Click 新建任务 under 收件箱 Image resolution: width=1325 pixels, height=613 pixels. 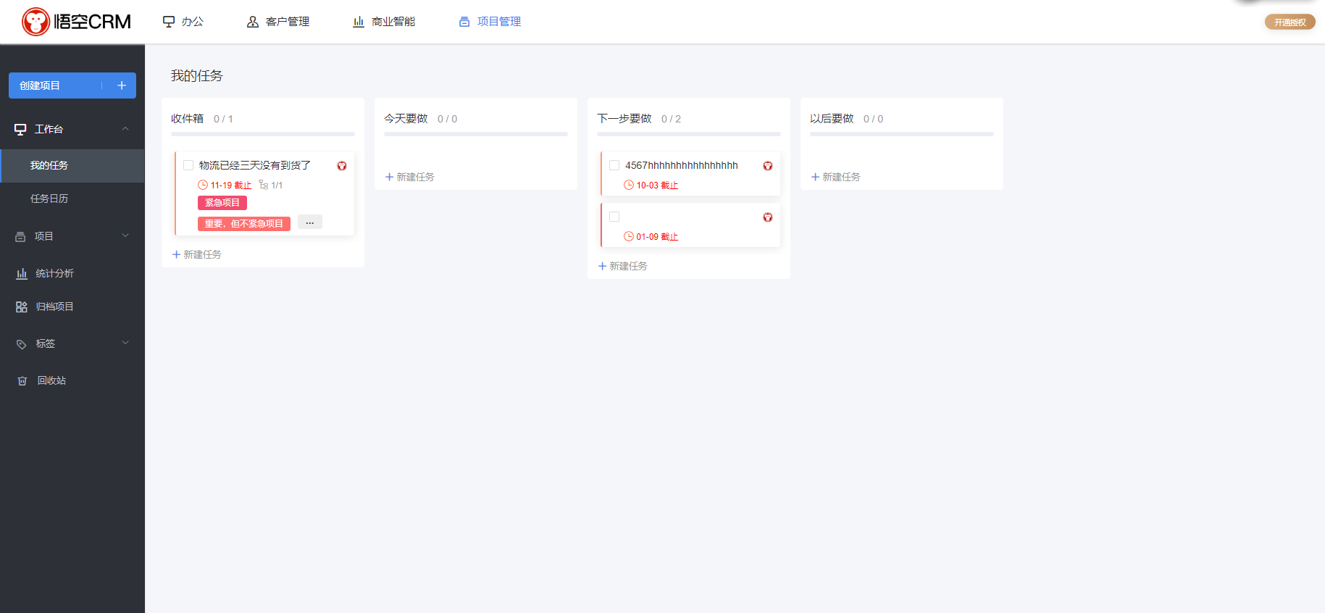[x=197, y=254]
